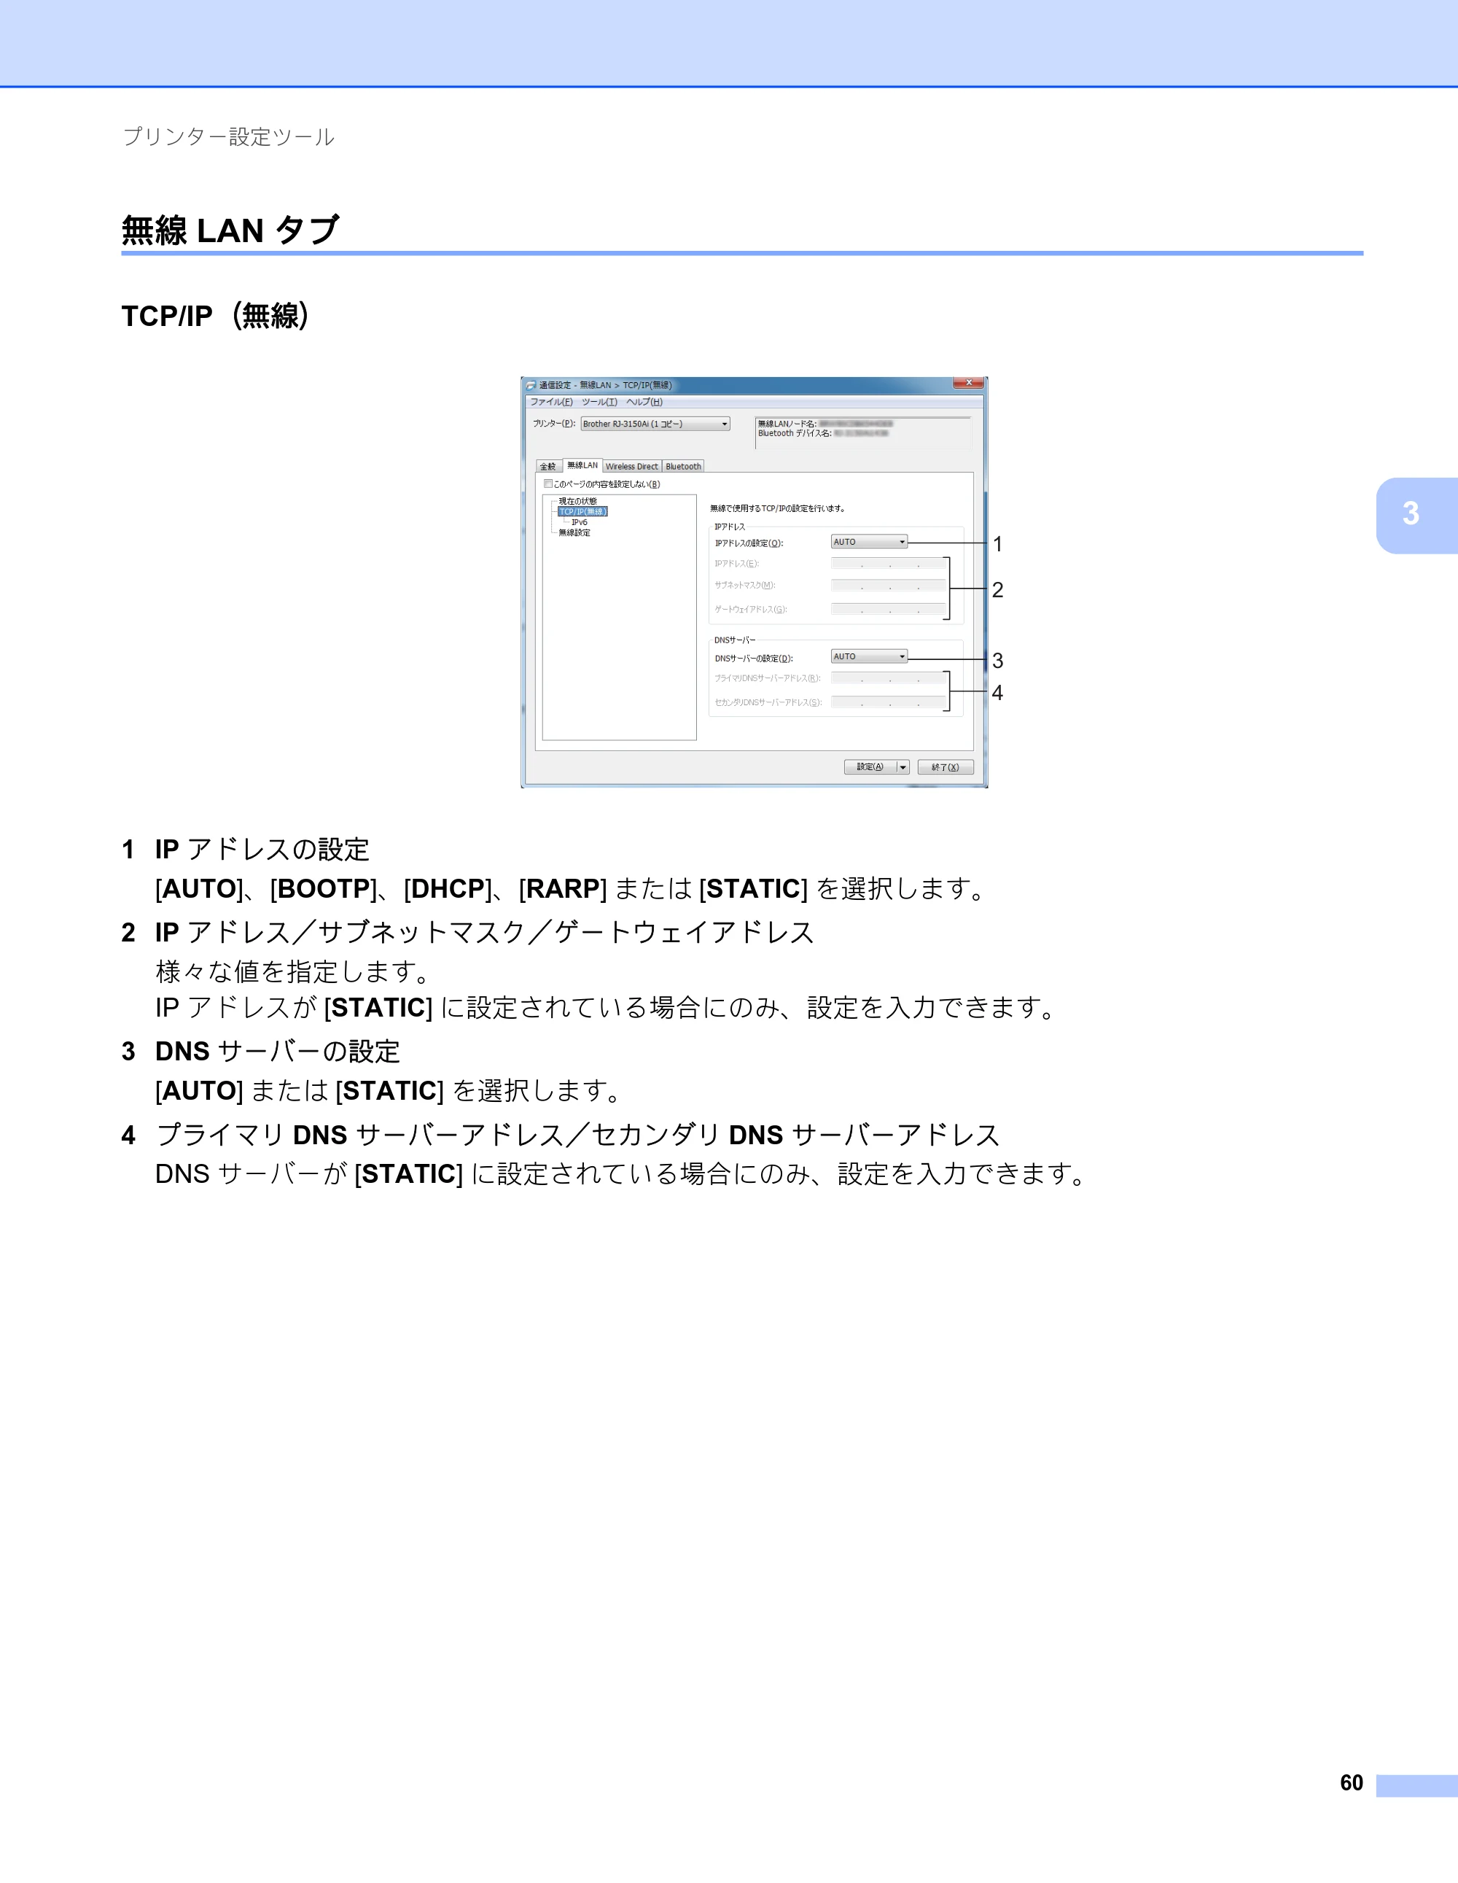
Task: Open the DNSサーバーの設定 AUTO dropdown
Action: [x=868, y=657]
